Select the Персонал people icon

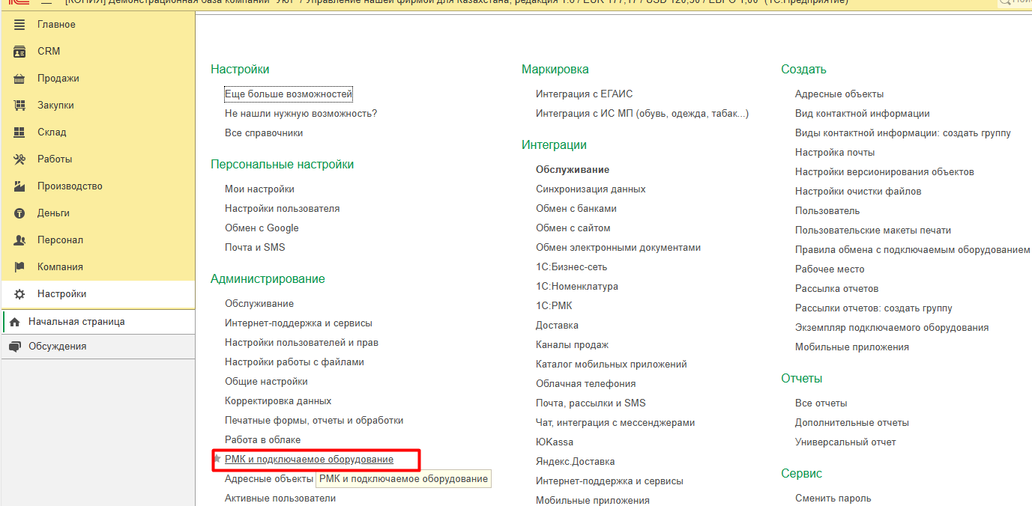pos(20,240)
